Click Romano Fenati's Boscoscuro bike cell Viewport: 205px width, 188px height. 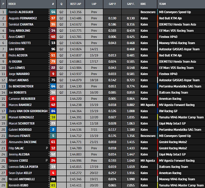click(x=148, y=136)
